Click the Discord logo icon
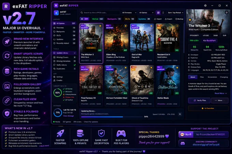Screen dimensions: 232x154 pyautogui.click(x=183, y=143)
